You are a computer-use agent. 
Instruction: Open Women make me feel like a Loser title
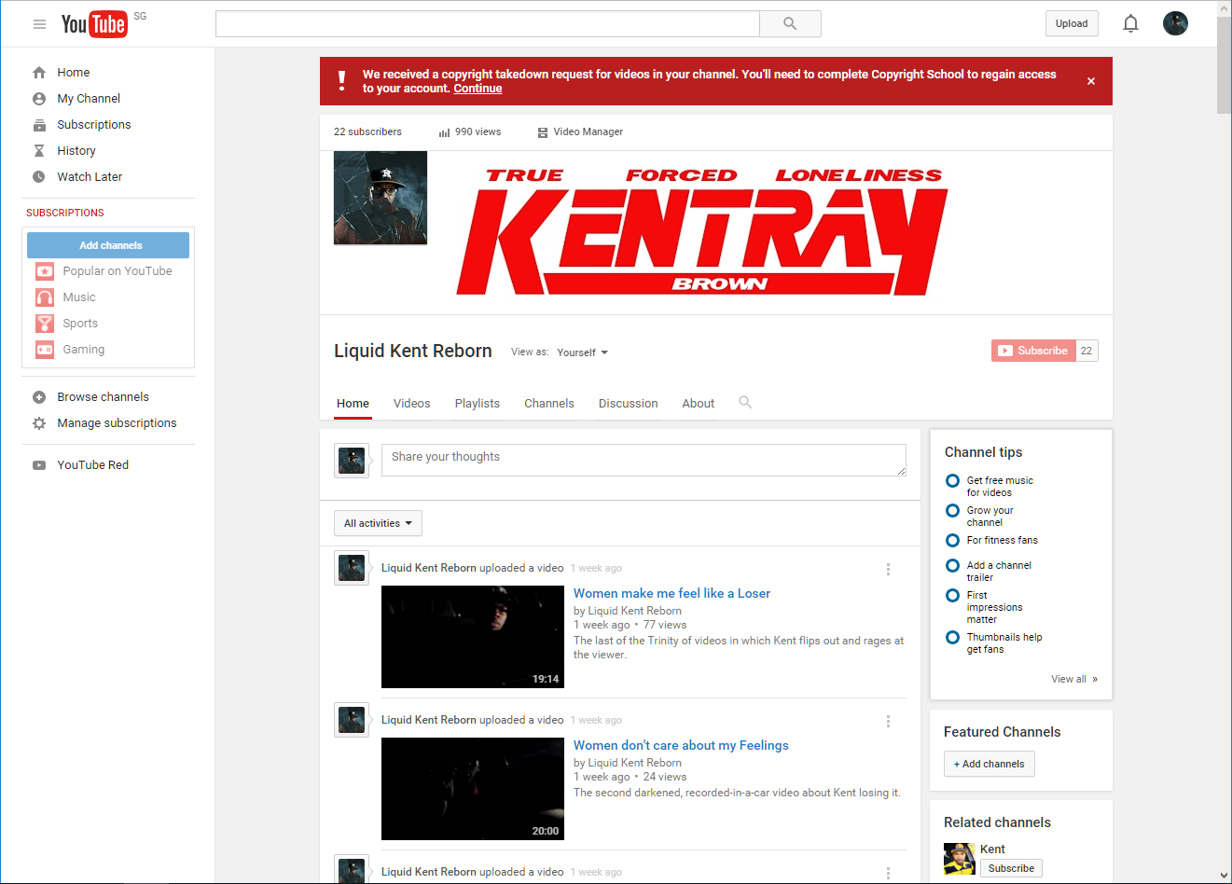(x=671, y=593)
